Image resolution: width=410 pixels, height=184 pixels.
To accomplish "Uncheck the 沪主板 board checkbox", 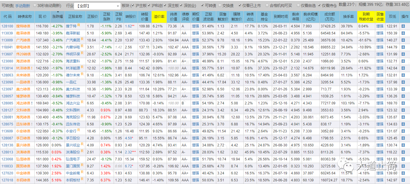I will (133, 6).
